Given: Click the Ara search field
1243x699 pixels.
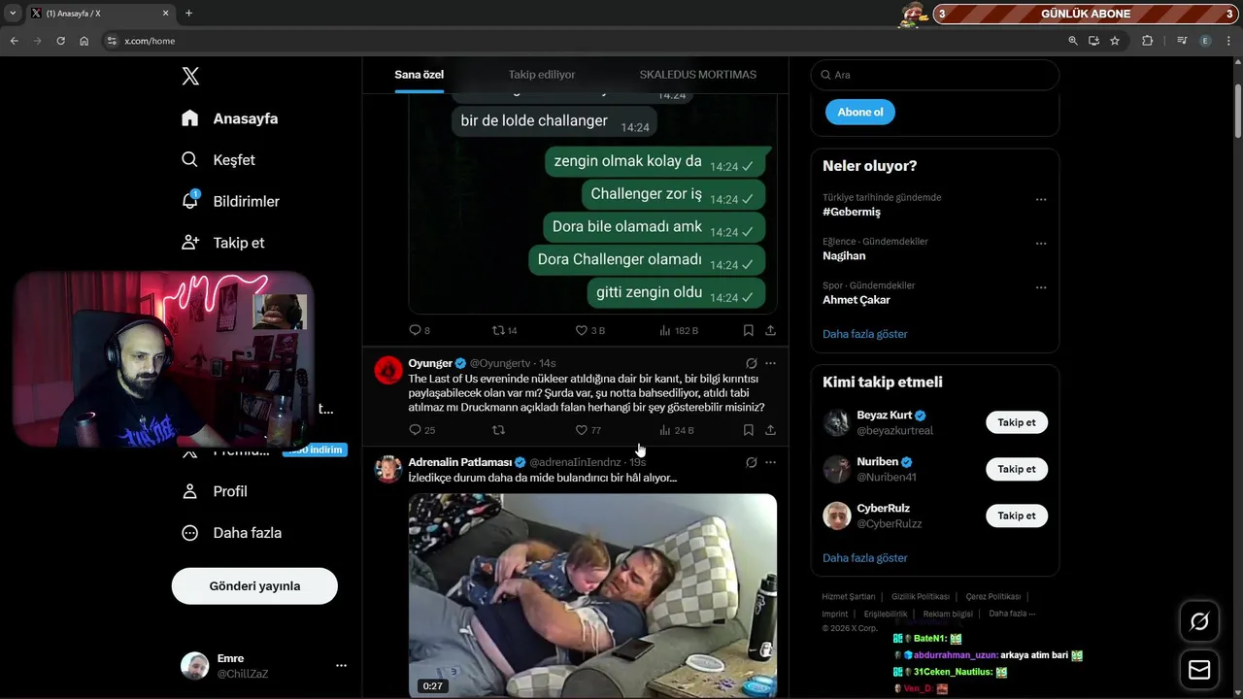Looking at the screenshot, I should pos(936,75).
